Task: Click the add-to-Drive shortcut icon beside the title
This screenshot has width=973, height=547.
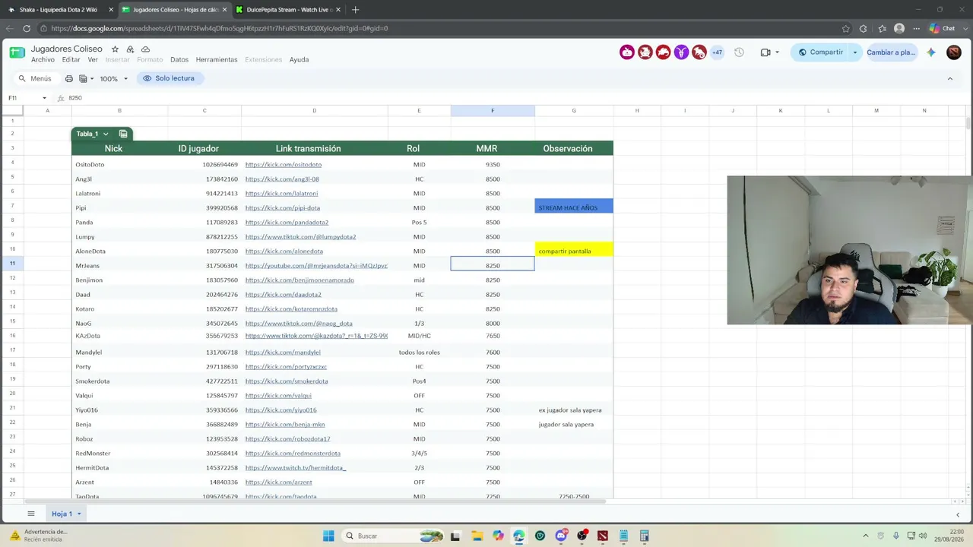Action: pos(130,49)
